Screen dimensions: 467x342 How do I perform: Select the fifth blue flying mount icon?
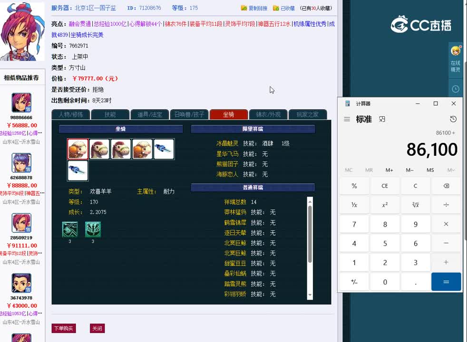[164, 149]
